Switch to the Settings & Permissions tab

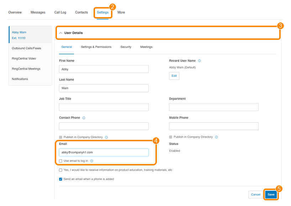pyautogui.click(x=96, y=47)
